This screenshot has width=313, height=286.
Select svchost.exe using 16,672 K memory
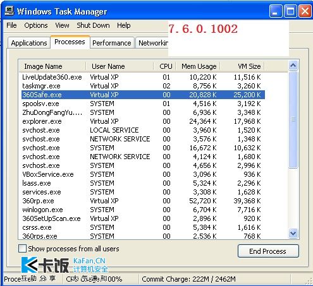click(x=143, y=148)
